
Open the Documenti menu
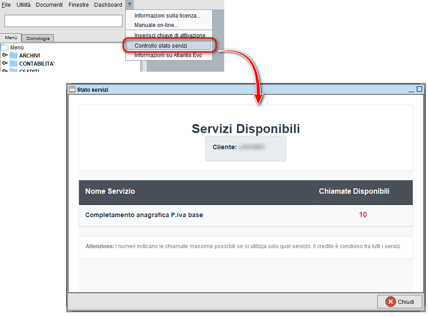[49, 5]
